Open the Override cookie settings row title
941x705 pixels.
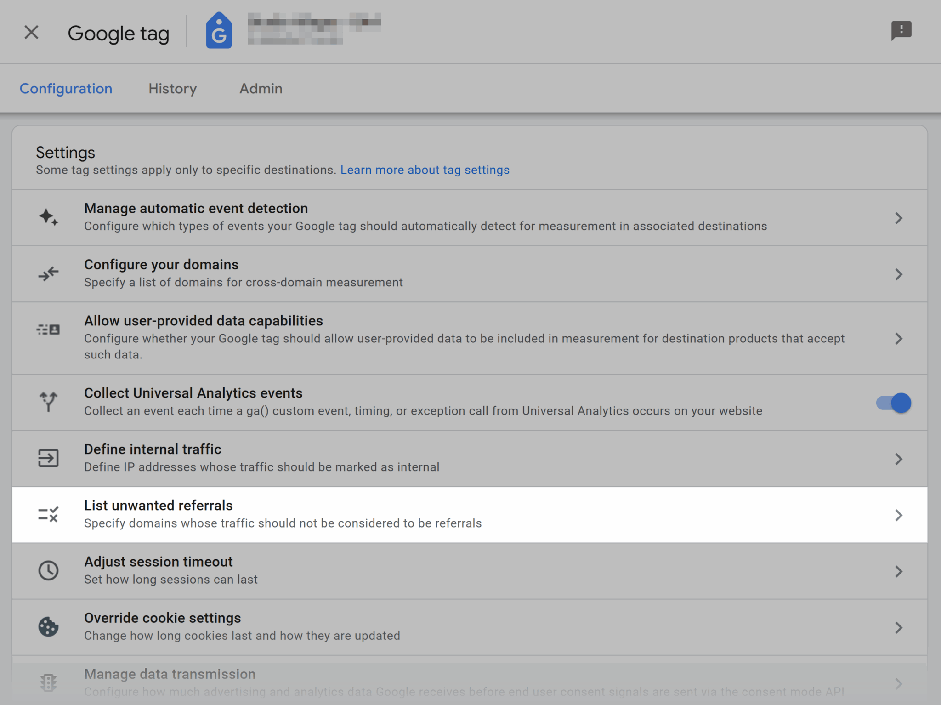[x=162, y=618]
